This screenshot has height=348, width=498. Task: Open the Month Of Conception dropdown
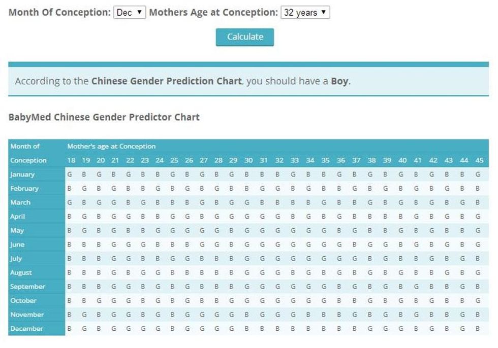pos(130,13)
